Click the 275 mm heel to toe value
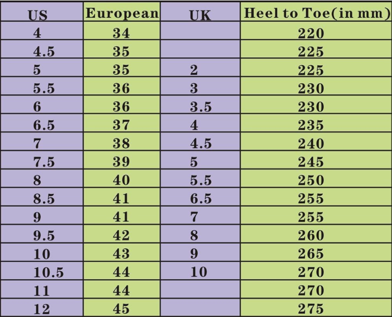The image size is (392, 317). coord(311,309)
